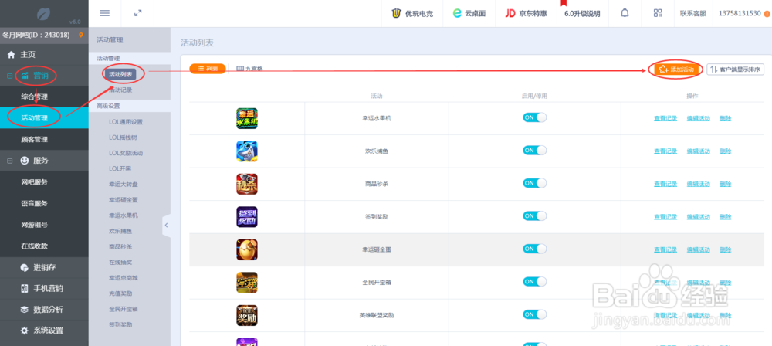Image resolution: width=772 pixels, height=346 pixels.
Task: Click the fullscreen expand arrows icon
Action: 138,13
